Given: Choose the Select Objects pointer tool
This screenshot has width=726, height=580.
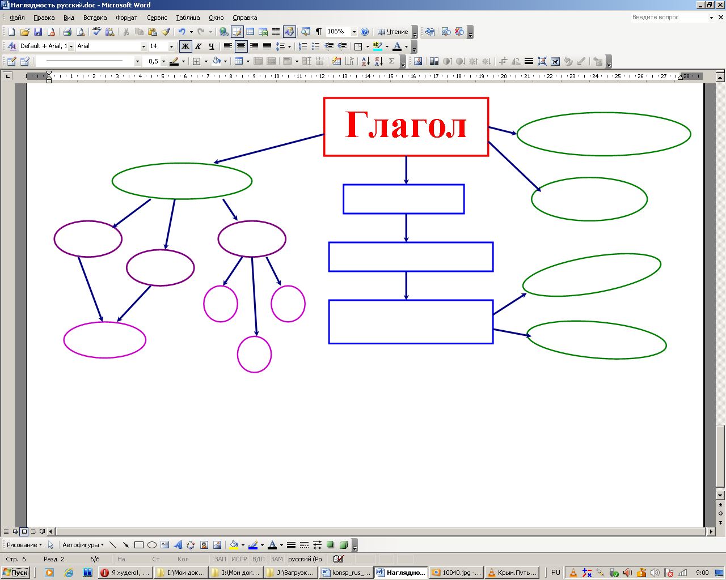Looking at the screenshot, I should coord(50,545).
